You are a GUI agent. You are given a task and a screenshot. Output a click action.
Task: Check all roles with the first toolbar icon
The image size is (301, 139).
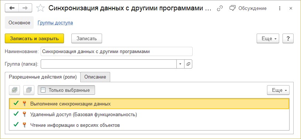coord(14,90)
